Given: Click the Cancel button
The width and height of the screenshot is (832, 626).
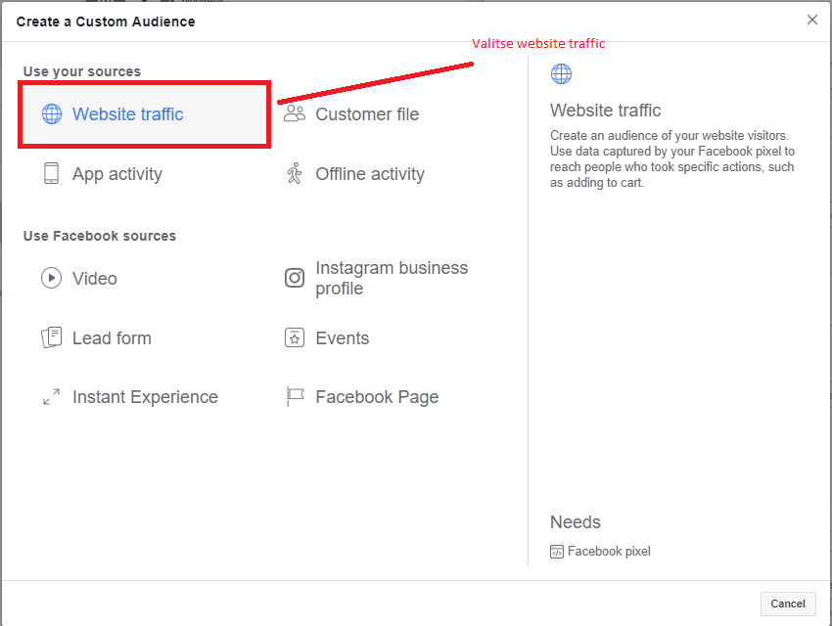Looking at the screenshot, I should click(x=788, y=604).
